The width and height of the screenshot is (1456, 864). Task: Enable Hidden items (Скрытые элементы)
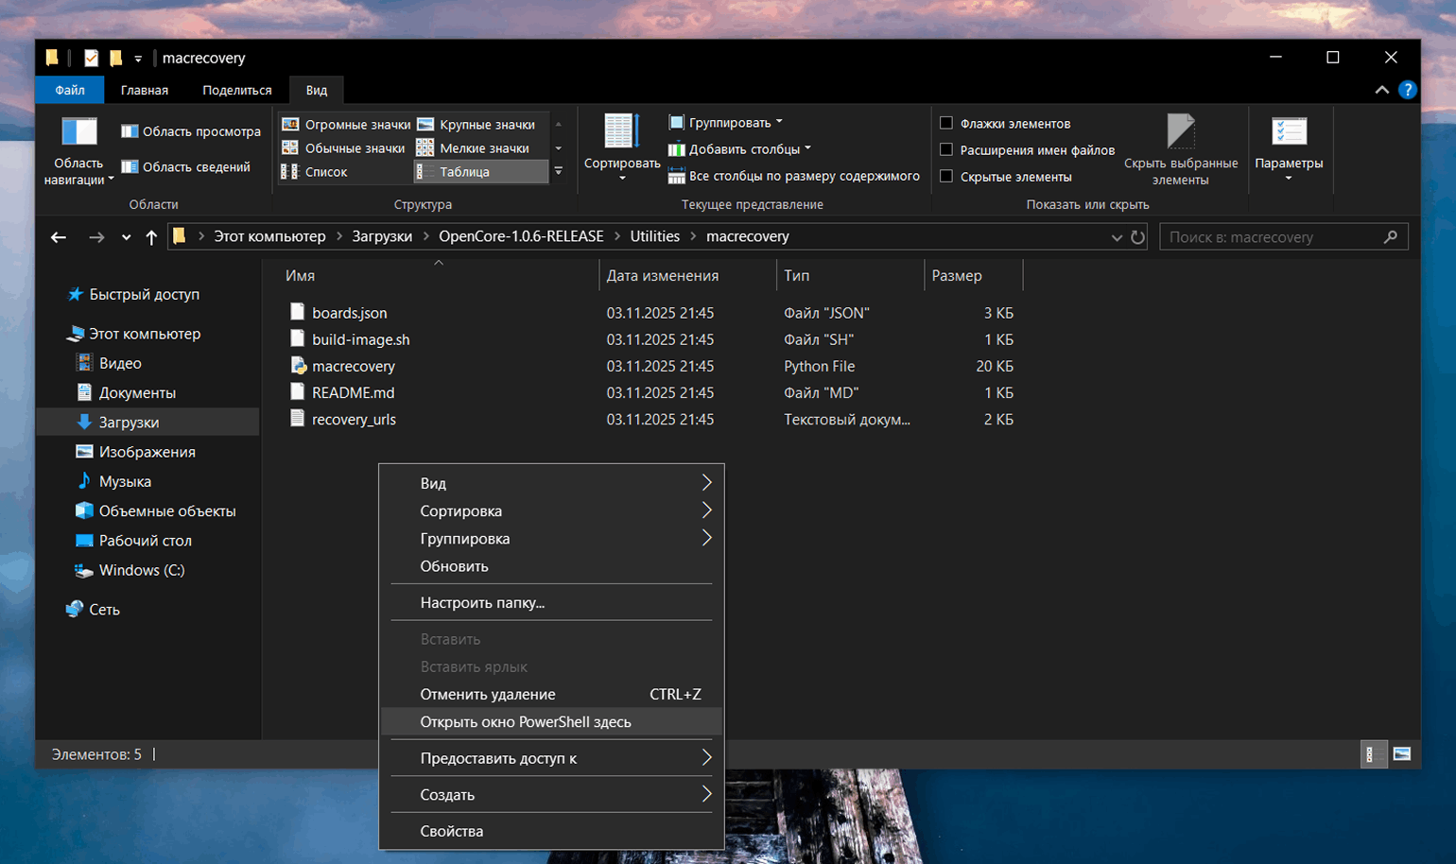coord(946,176)
